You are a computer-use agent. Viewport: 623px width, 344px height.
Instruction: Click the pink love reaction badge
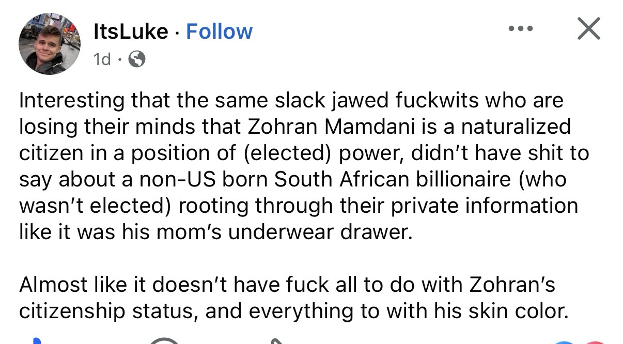point(594,341)
